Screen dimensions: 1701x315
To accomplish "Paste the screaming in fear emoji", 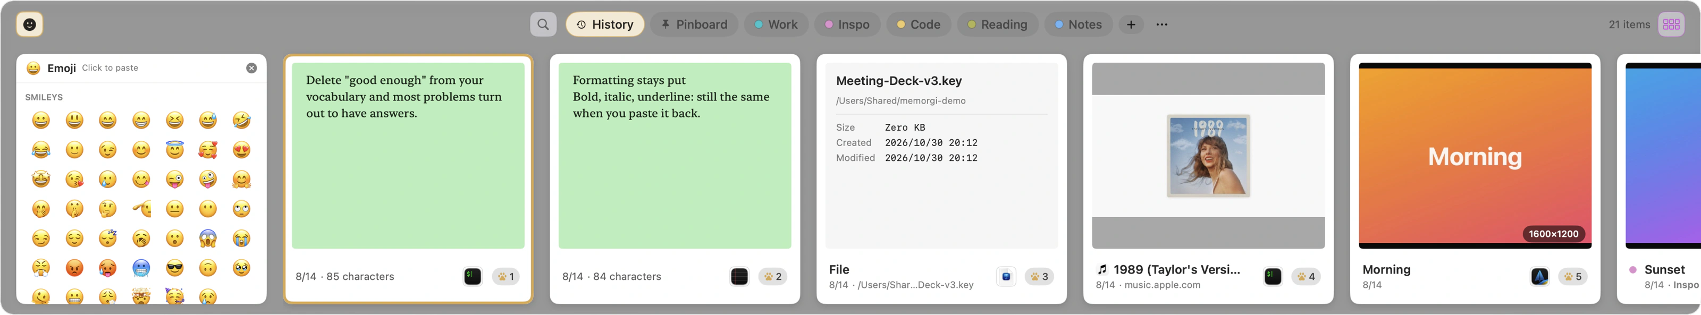I will coord(208,239).
